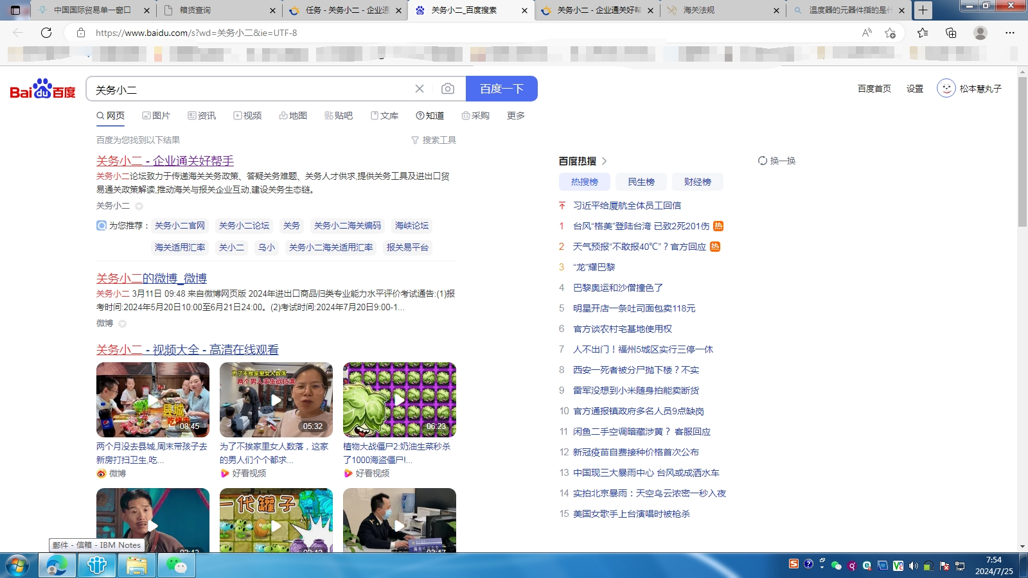Open tab actions menu icon
The image size is (1028, 578).
(15, 10)
